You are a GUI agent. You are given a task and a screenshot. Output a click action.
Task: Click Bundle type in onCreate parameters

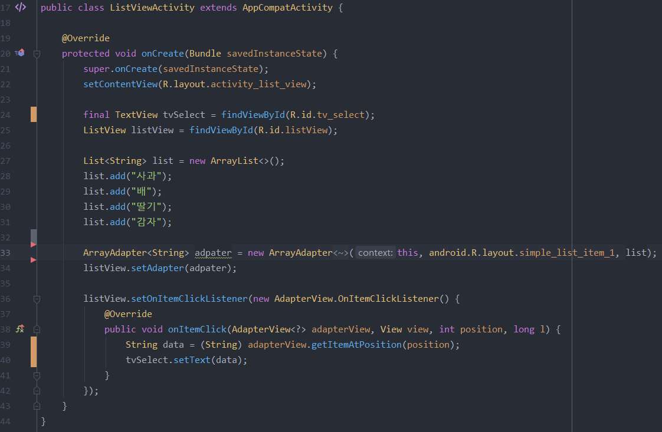click(x=205, y=54)
